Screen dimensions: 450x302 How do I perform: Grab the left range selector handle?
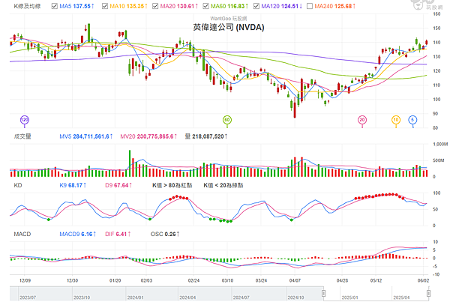(324, 294)
